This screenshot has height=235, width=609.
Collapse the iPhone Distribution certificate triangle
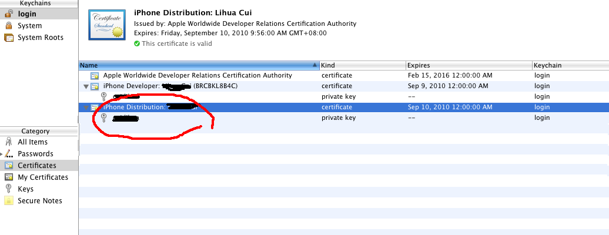[x=86, y=108]
